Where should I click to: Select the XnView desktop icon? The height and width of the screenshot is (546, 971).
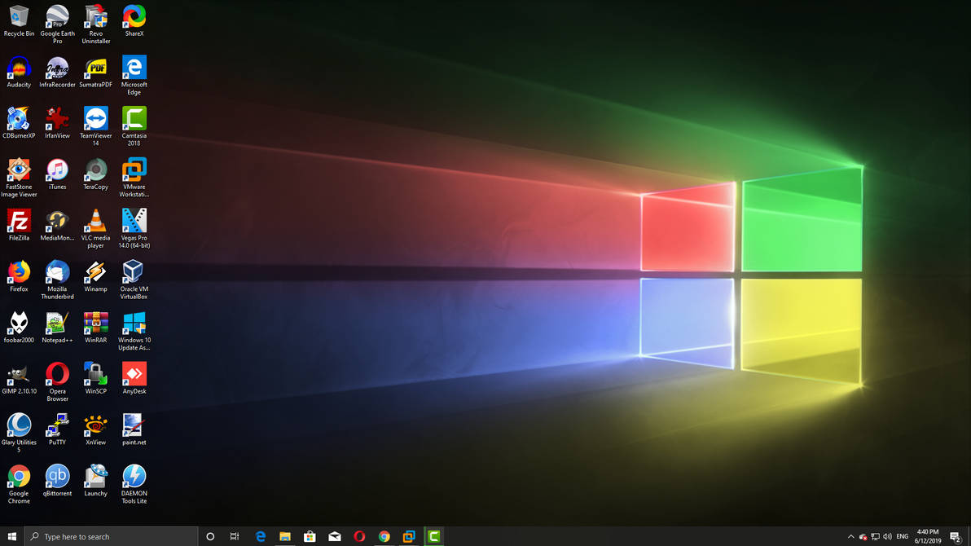[x=96, y=429]
